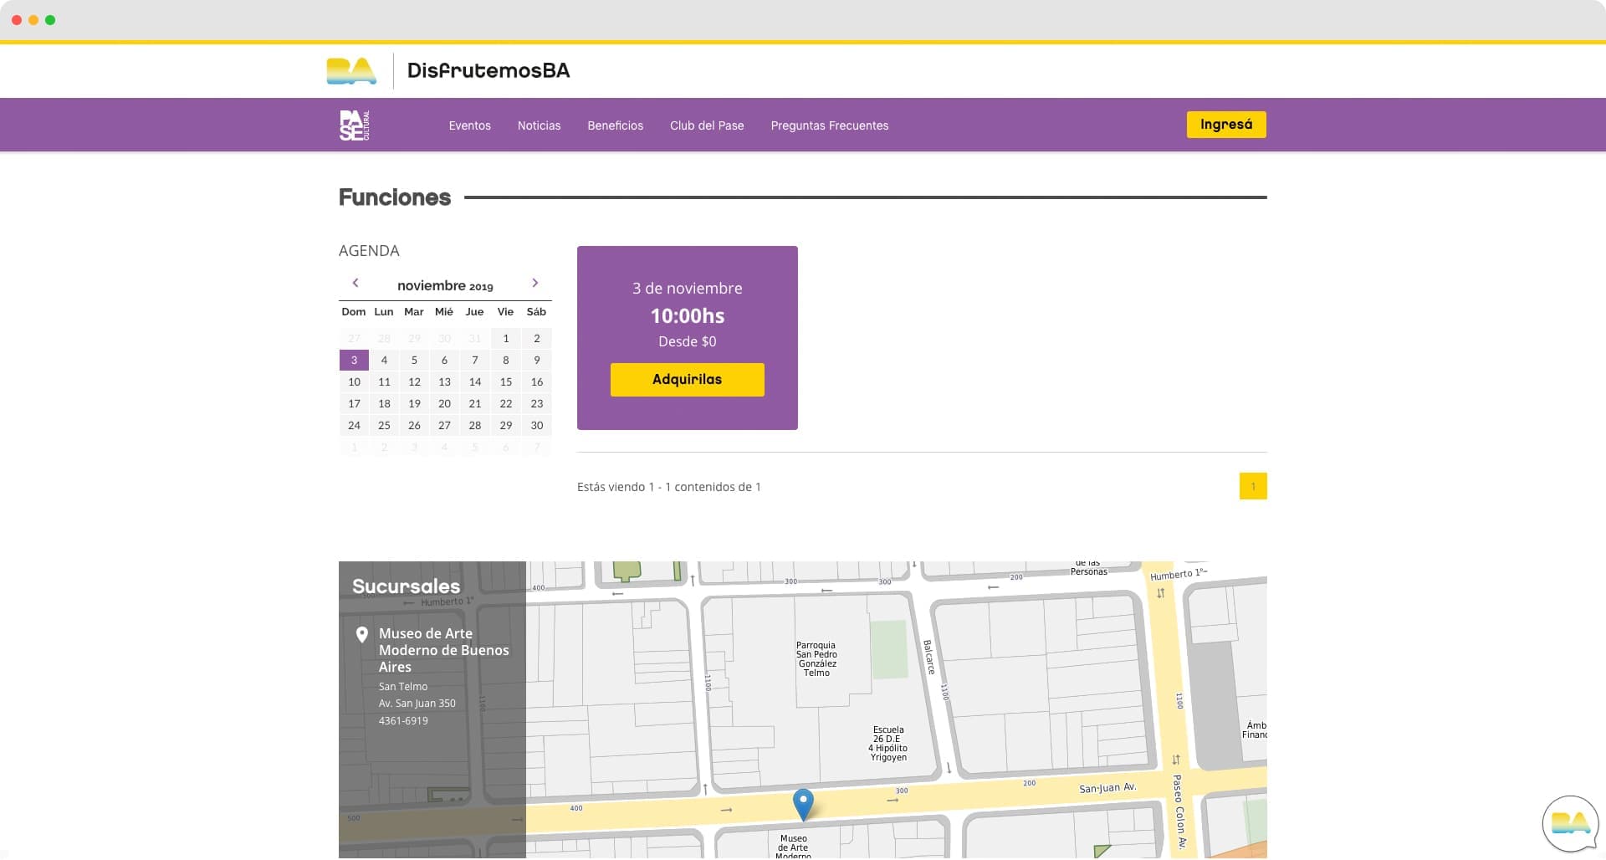Go to previous month in agenda calendar
Image resolution: width=1606 pixels, height=860 pixels.
point(355,284)
